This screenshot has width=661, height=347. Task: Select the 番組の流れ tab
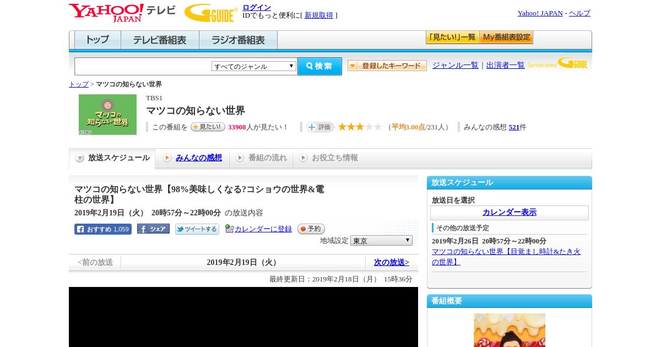point(261,158)
